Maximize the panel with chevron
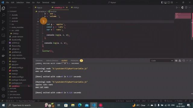This screenshot has height=108, width=193. tap(187, 61)
